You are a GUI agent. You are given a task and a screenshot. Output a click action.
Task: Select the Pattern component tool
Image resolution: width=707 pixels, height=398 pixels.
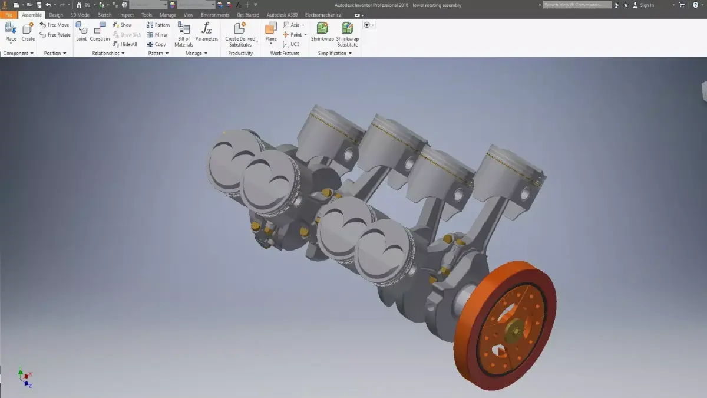click(x=158, y=25)
